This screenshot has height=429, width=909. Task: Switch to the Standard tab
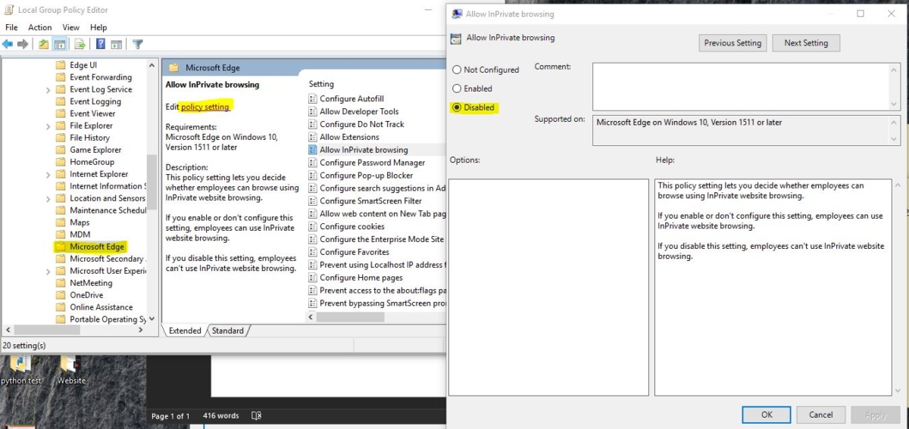[228, 331]
